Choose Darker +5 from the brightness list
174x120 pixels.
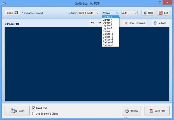[x=110, y=45]
